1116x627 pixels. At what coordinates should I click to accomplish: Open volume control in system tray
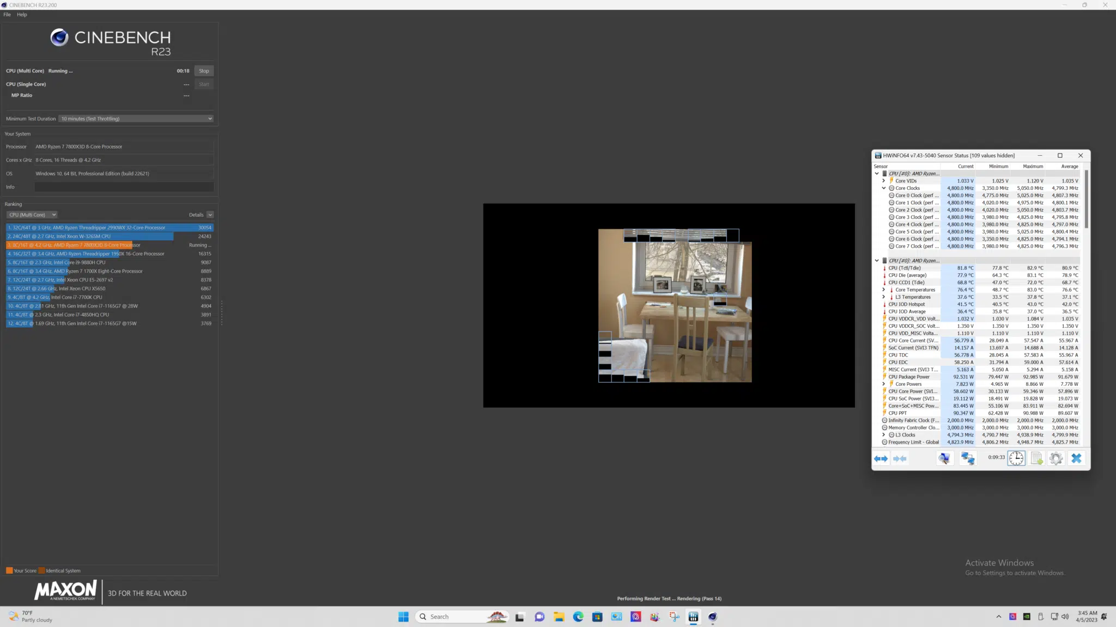[1065, 617]
